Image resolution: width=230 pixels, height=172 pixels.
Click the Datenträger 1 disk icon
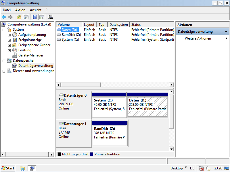coord(61,123)
